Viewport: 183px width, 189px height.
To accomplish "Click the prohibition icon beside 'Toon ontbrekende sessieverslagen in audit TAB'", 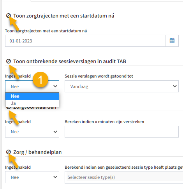I will (x=9, y=61).
